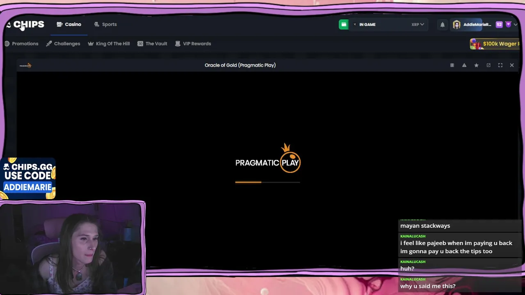The height and width of the screenshot is (295, 525).
Task: Click the Oracle of Gold game title
Action: (x=240, y=65)
